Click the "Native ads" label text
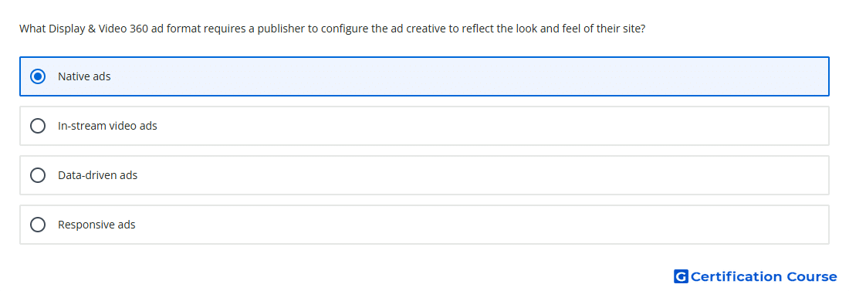Viewport: 849px width, 291px height. [84, 76]
